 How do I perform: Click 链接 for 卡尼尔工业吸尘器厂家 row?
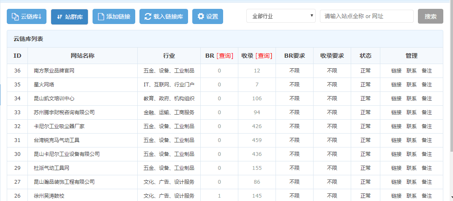(396, 126)
